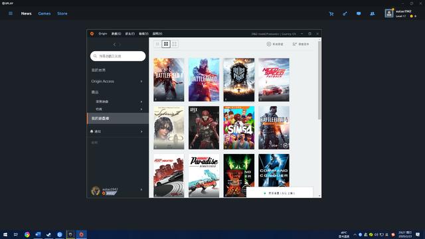Open the Uplay friends list icon
425x239 pixels.
point(373,13)
